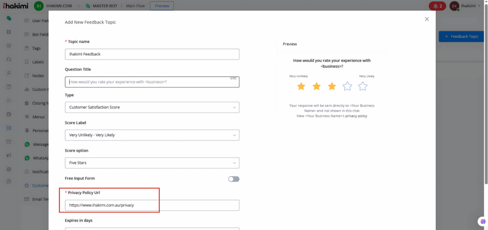
Task: Click the privacy policy link in preview
Action: tap(356, 116)
